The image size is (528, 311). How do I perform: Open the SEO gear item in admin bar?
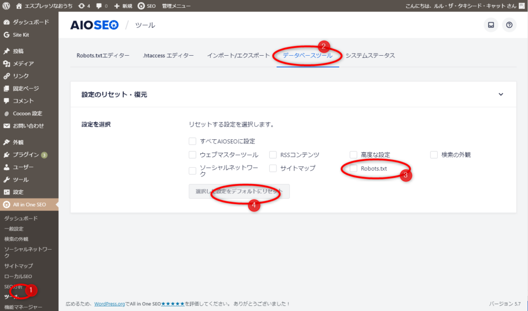[146, 6]
